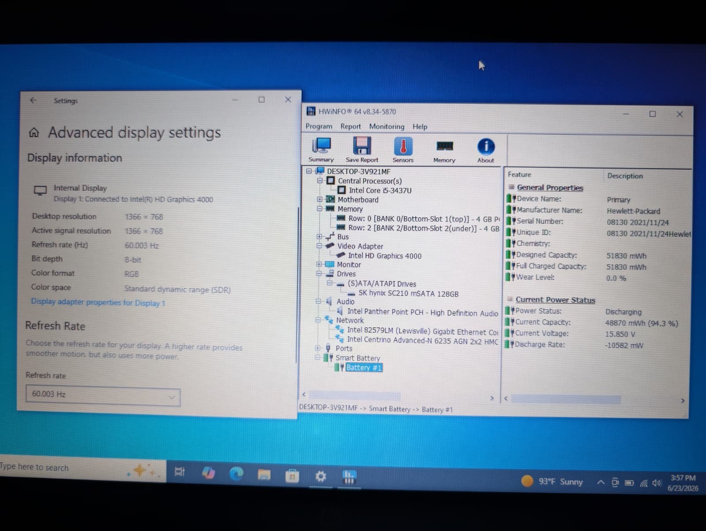706x531 pixels.
Task: Collapse the Drives tree node
Action: [319, 273]
